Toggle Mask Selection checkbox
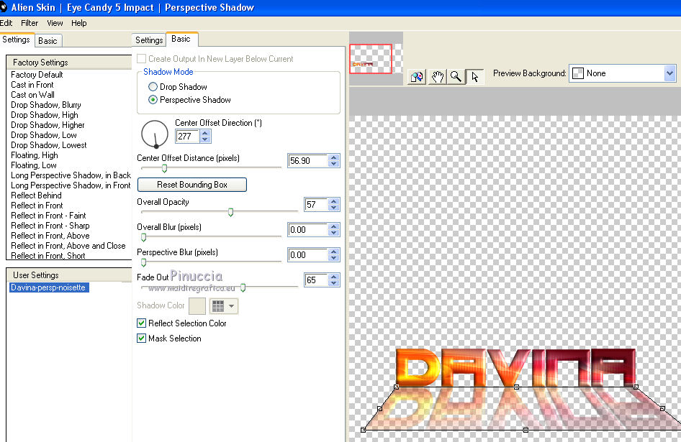 (x=141, y=339)
